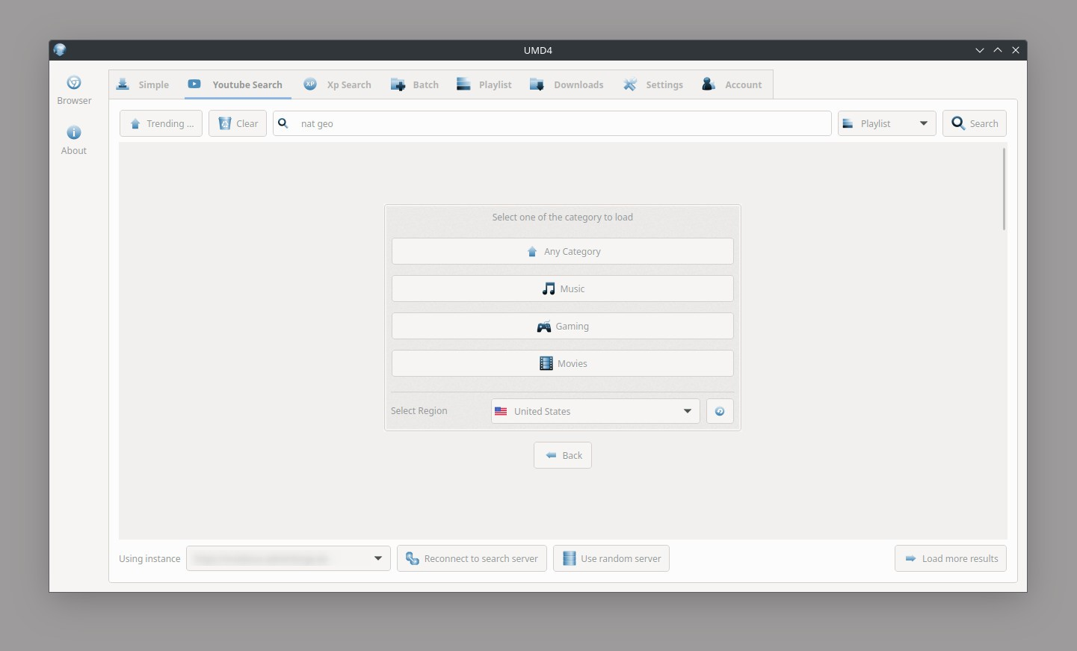Image resolution: width=1077 pixels, height=651 pixels.
Task: Open the Settings tab
Action: pos(653,84)
